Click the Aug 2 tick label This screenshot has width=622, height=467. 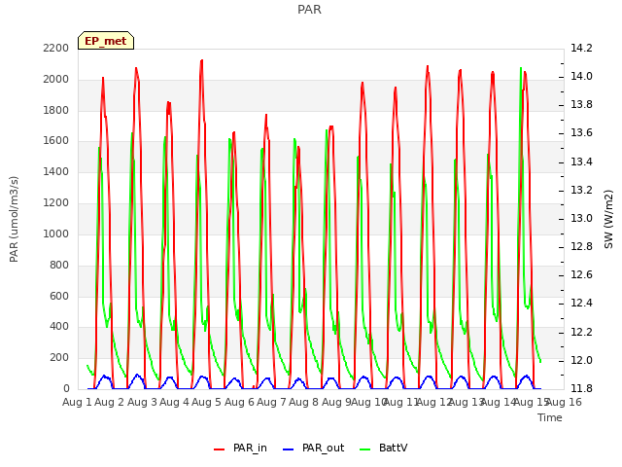pos(109,402)
